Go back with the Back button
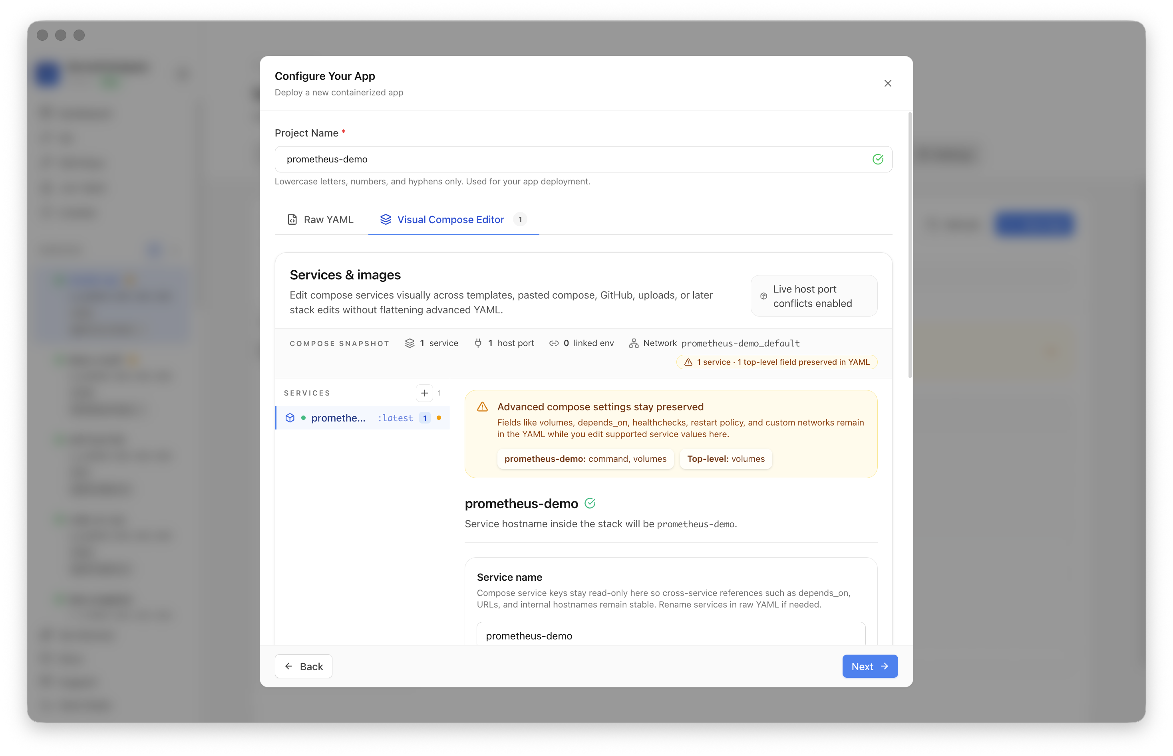Image resolution: width=1173 pixels, height=756 pixels. pos(303,666)
